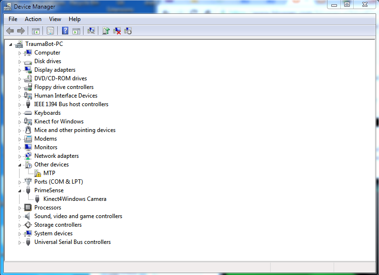Click the IEEE 1394 Bus host controllers icon
The image size is (379, 275).
click(28, 104)
